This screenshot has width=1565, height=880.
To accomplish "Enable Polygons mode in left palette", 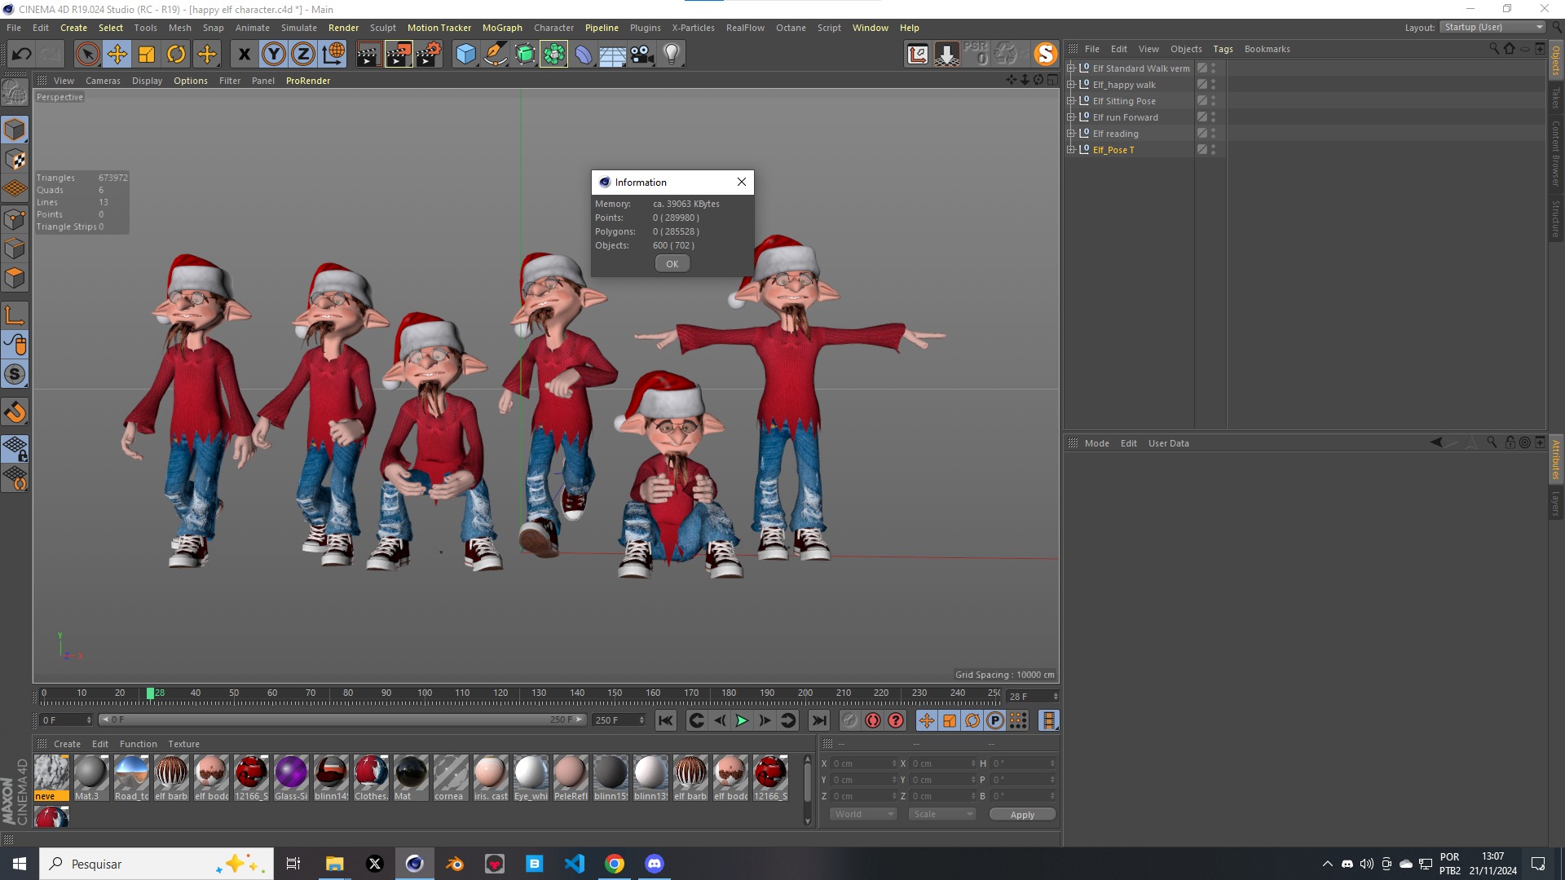I will coord(15,278).
